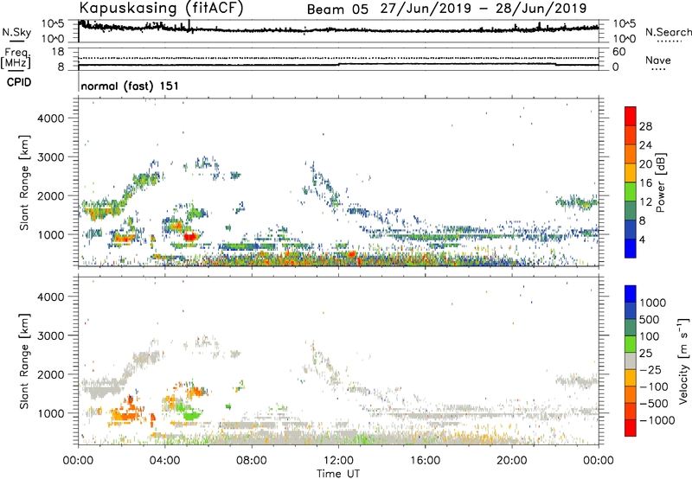Click the 4000 tick on power panel axis

point(51,118)
